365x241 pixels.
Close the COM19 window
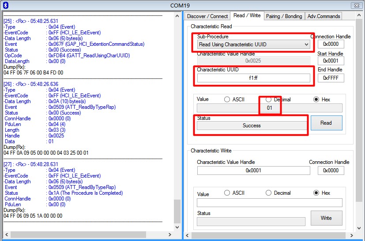(357, 5)
